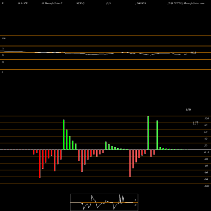Click the MR panel title label

pos(188,110)
